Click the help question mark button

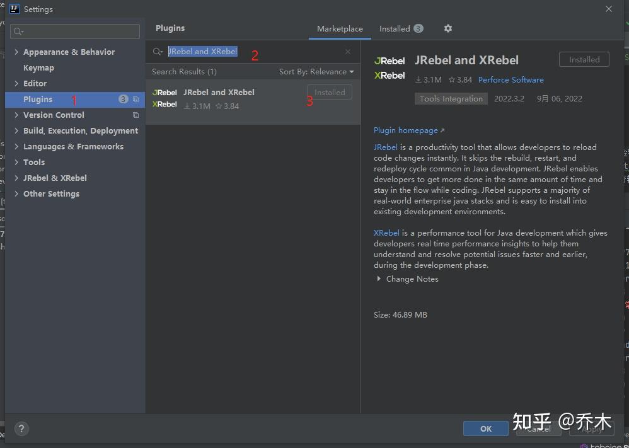click(x=21, y=428)
